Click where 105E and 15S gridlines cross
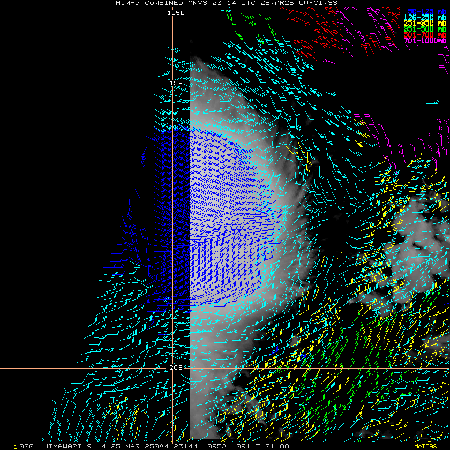This screenshot has height=450, width=450. coord(172,84)
